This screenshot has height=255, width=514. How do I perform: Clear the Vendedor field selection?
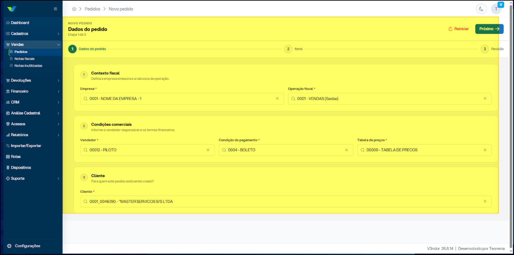point(208,150)
